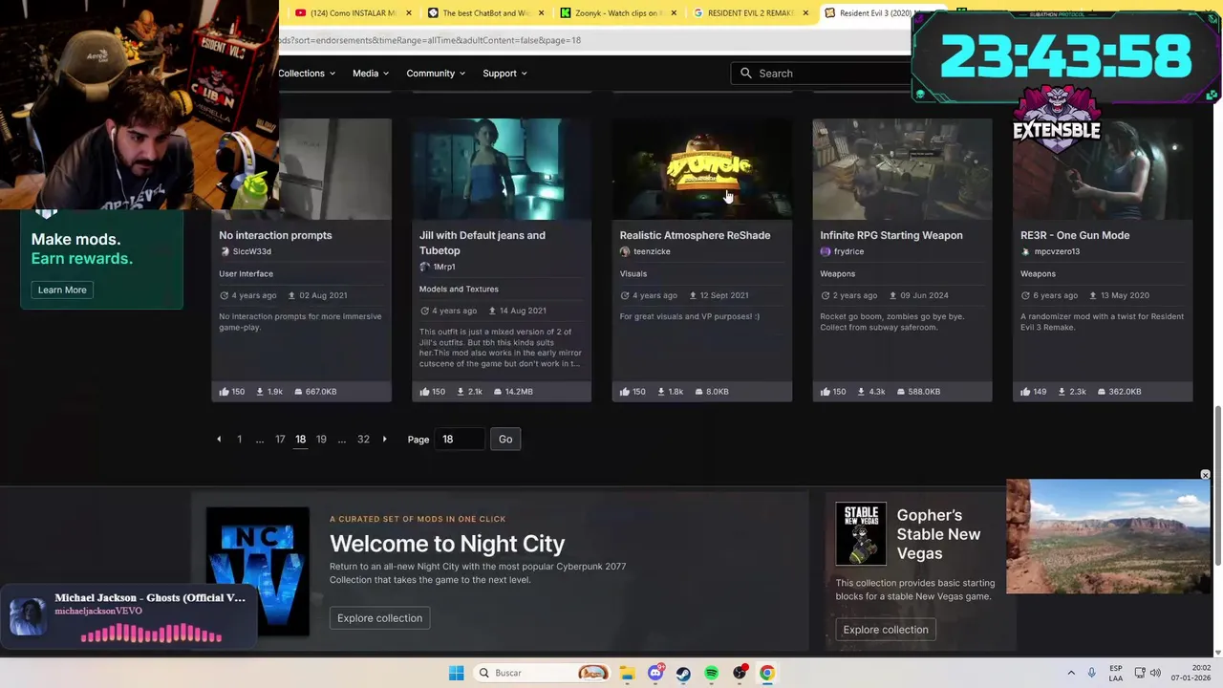
Task: Visit author 1Mrp1's profile
Action: click(443, 267)
